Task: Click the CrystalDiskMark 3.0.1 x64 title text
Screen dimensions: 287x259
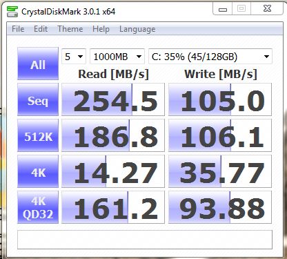Action: click(68, 12)
